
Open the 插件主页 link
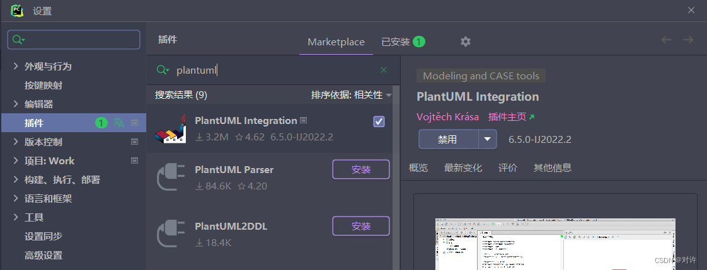point(507,117)
